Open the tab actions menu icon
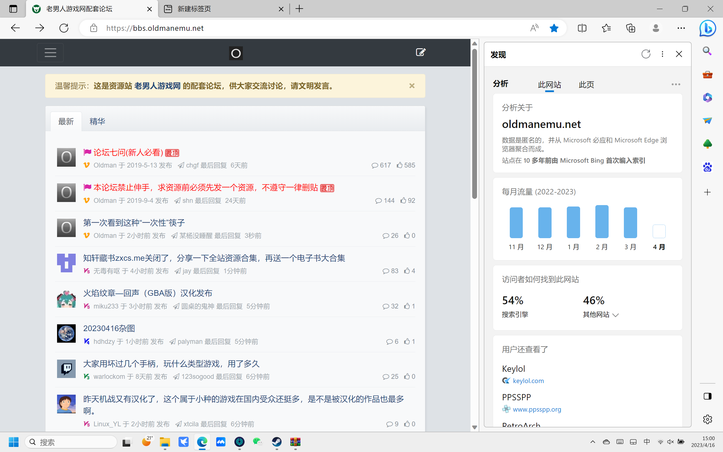This screenshot has height=452, width=723. (13, 9)
